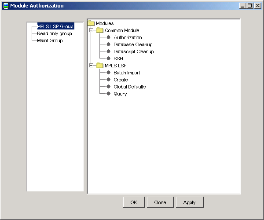Close the window with the X button
This screenshot has height=220, width=264.
(x=257, y=6)
